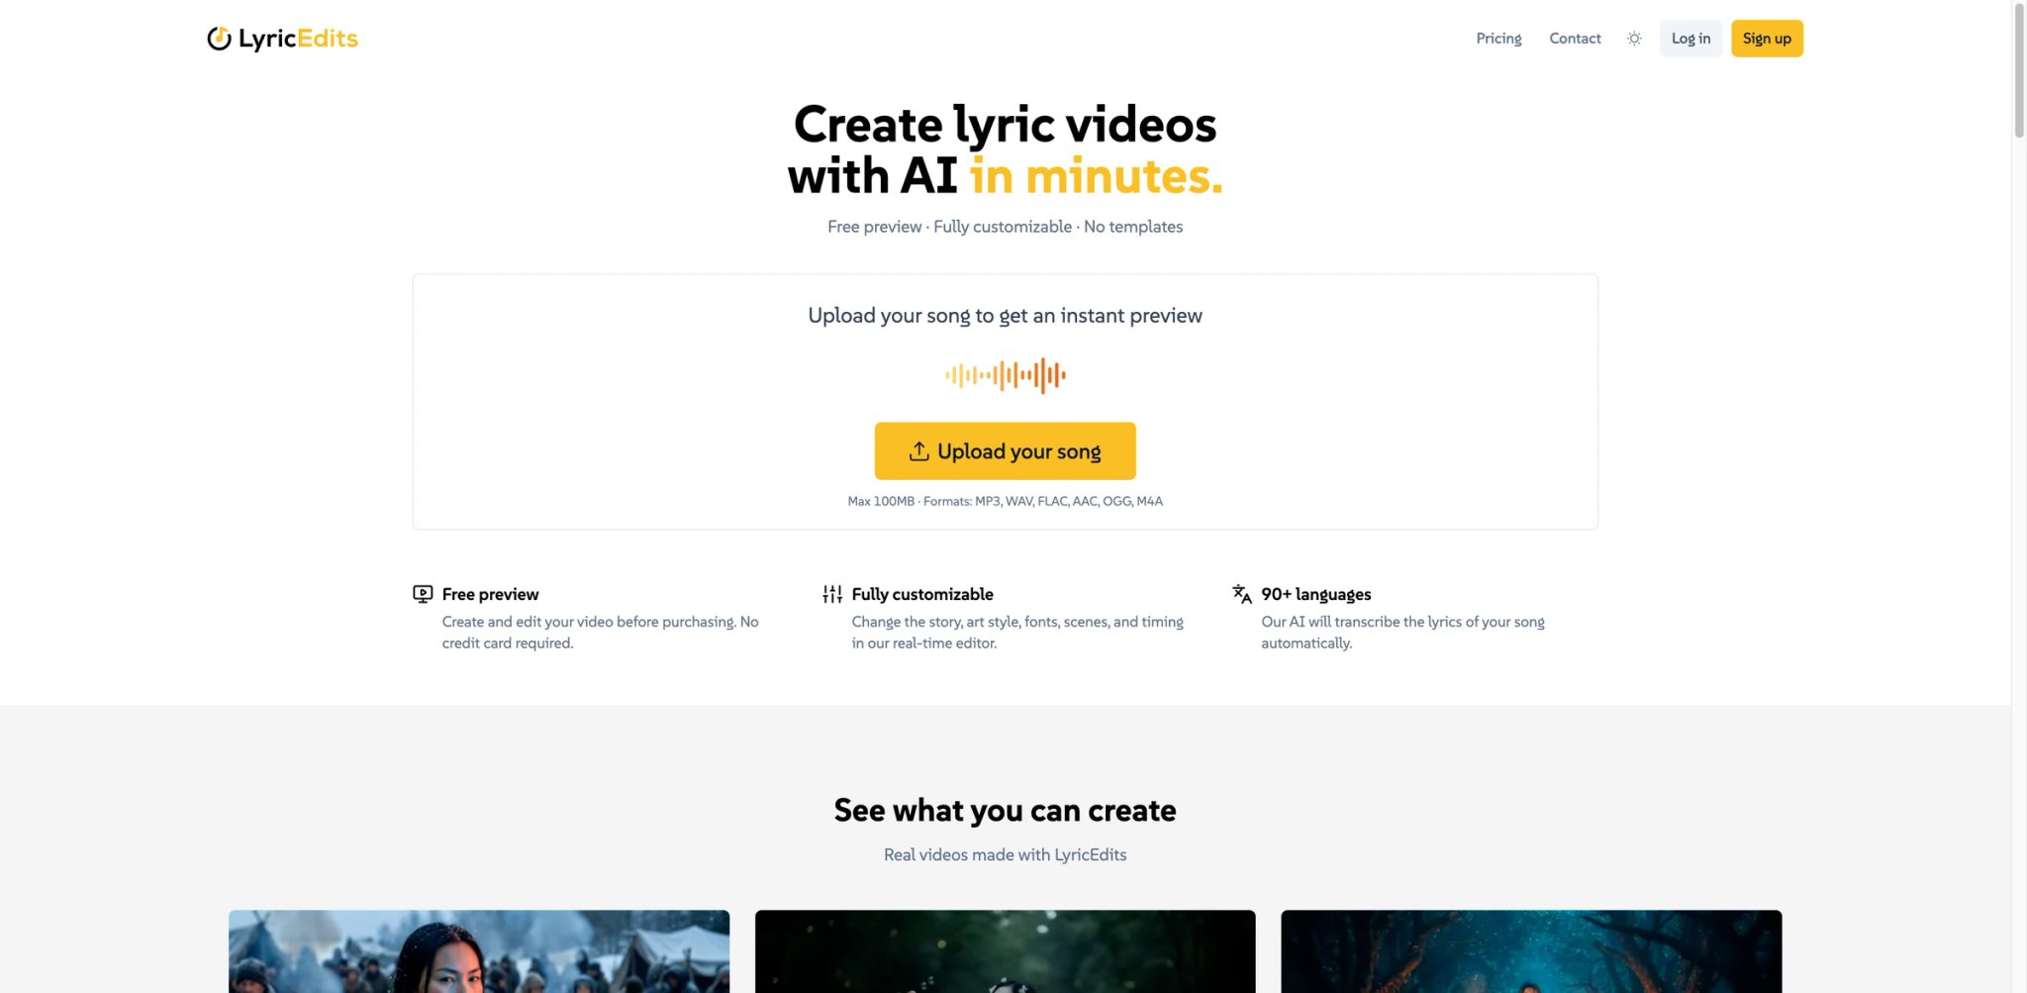Click the LyricEdits logo icon
This screenshot has width=2027, height=993.
[219, 39]
